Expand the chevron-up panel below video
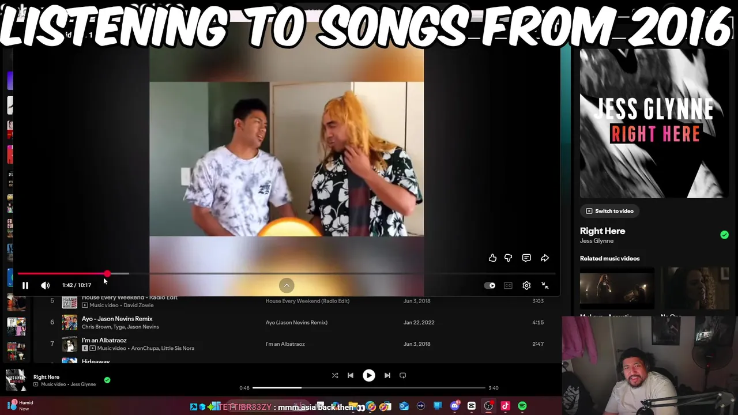The width and height of the screenshot is (738, 415). coord(287,285)
